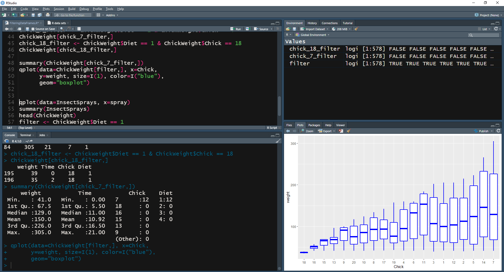Remove current plot with red X icon
Viewport: 504px width, 272px height.
[x=341, y=131]
